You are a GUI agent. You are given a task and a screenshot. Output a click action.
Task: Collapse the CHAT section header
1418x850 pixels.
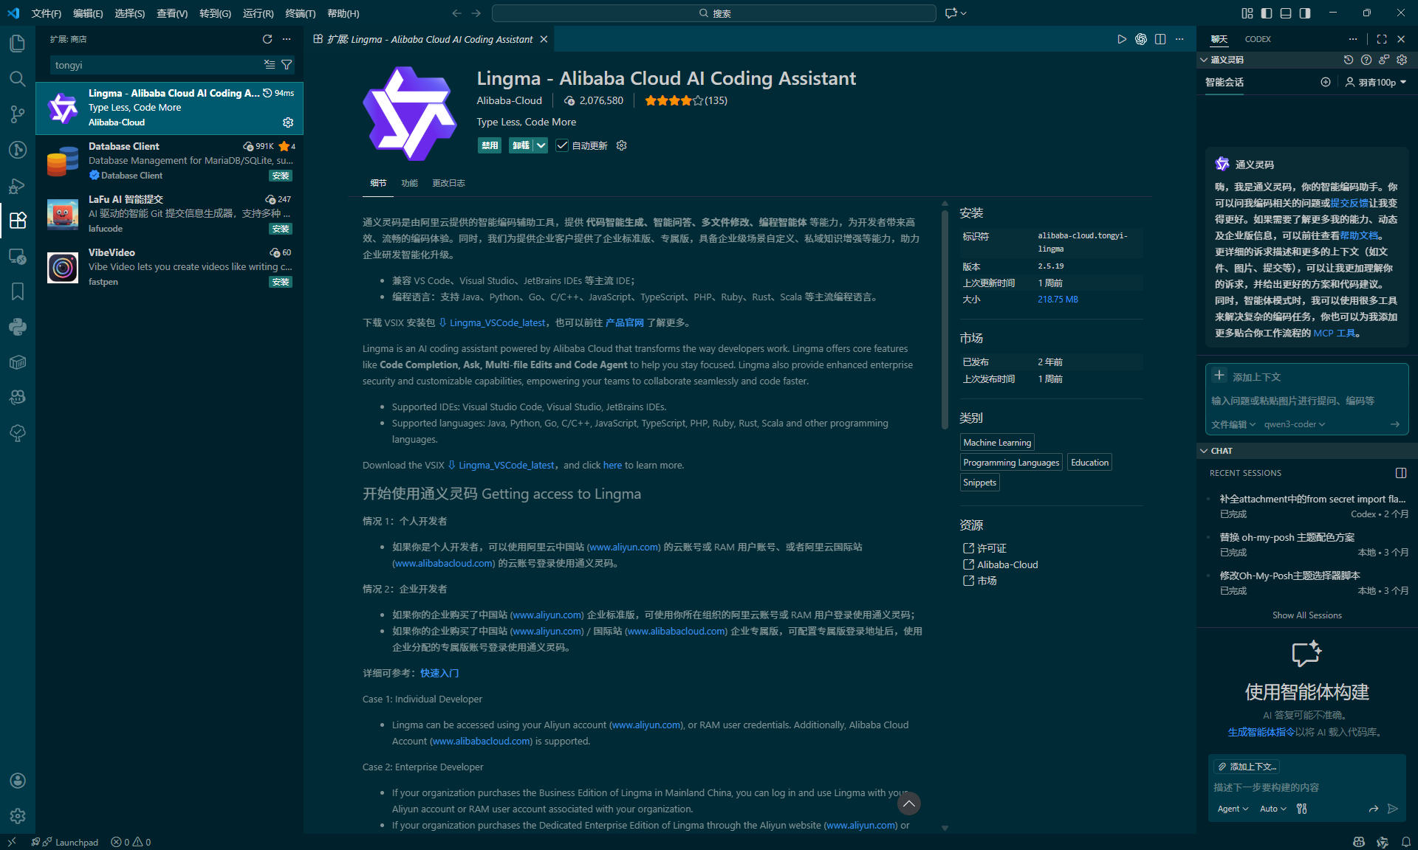1221,451
